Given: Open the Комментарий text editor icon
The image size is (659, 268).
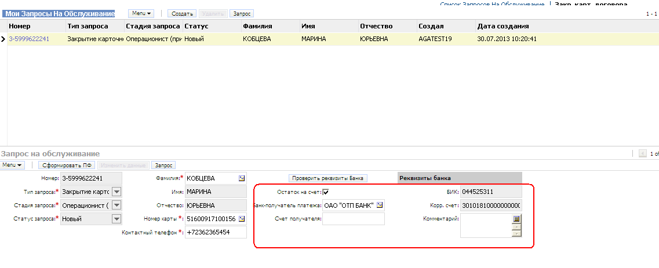Looking at the screenshot, I should [517, 219].
